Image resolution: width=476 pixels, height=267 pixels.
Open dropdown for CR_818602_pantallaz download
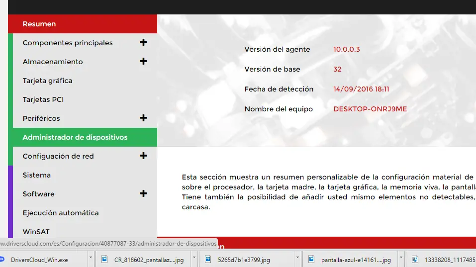coord(194,258)
